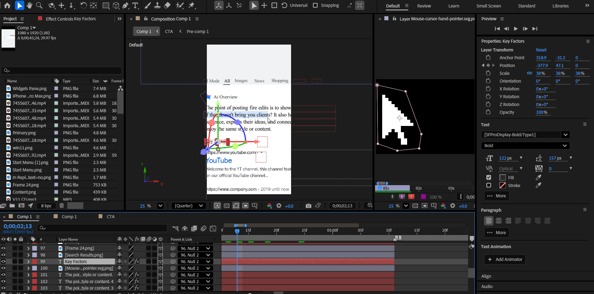Screen dimensions: 594x294
Task: Pick the Type text tool
Action: (135, 5)
